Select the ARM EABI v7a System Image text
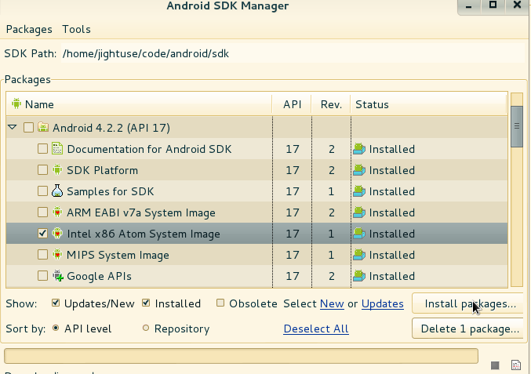The width and height of the screenshot is (531, 374). [141, 213]
